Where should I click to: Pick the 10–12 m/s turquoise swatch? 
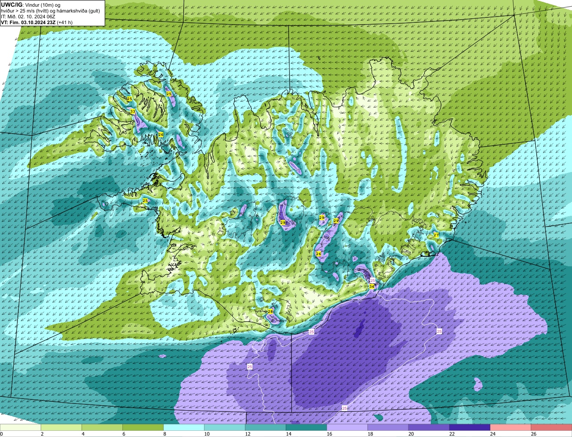[225, 428]
